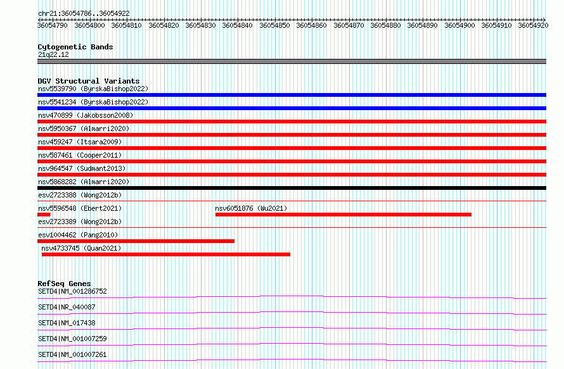Open nsv470899 (Jakobsson2008) variant label
Screen dimensions: 564x369
tap(86, 115)
